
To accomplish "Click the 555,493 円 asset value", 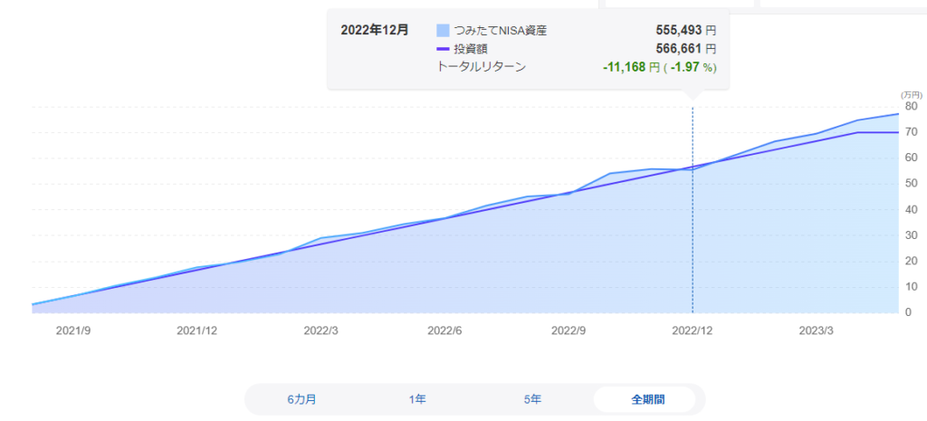I will [686, 30].
